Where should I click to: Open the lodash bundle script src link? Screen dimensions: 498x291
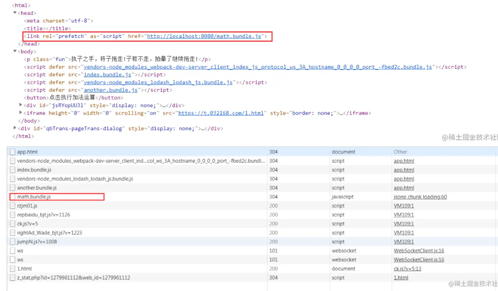(x=158, y=82)
